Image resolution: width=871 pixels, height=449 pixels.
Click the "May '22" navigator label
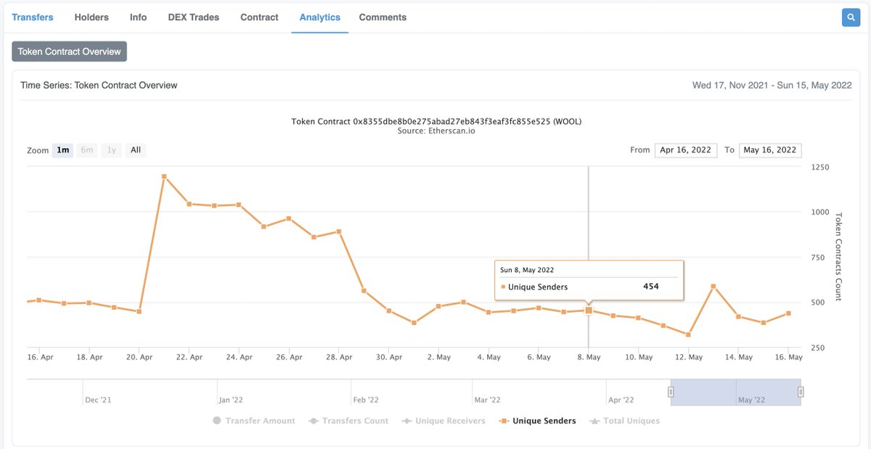751,400
